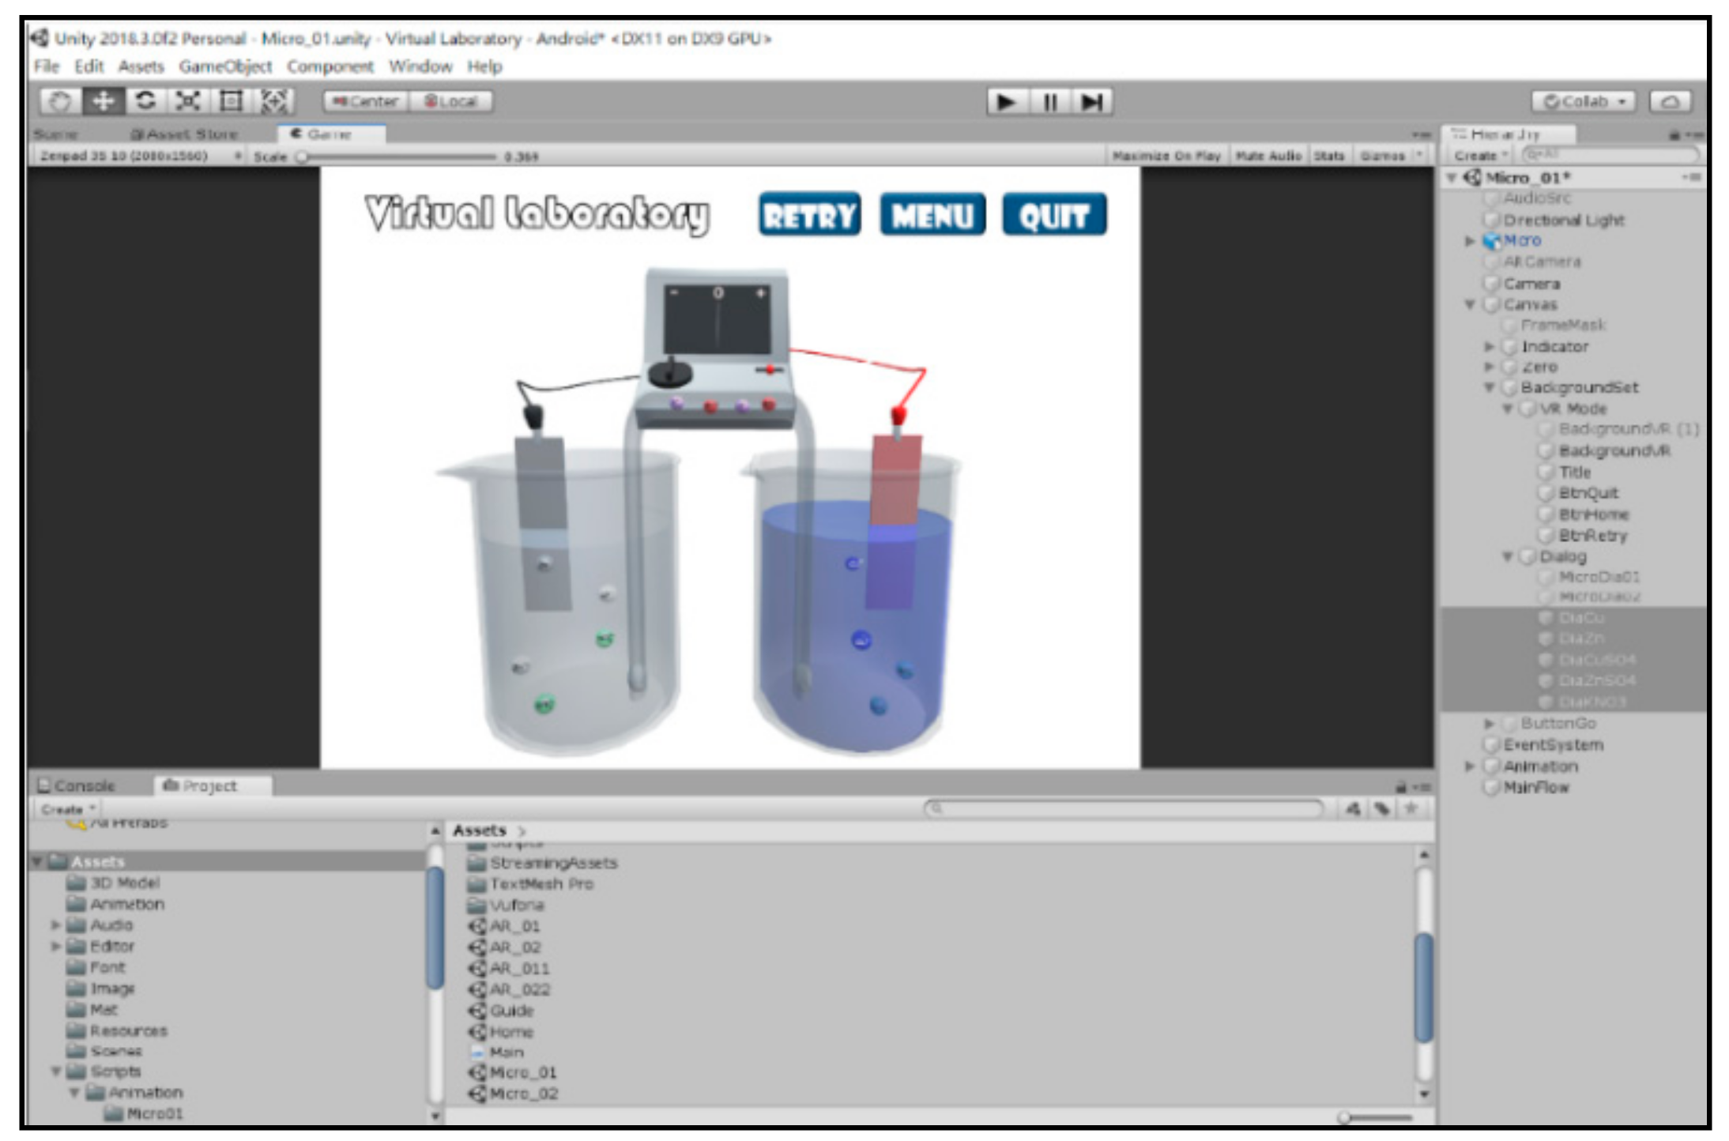
Task: Toggle Maximize On Play
Action: [x=1166, y=156]
